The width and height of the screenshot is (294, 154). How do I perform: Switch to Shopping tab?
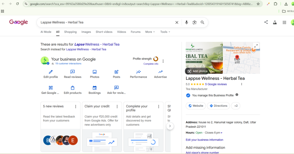click(70, 32)
